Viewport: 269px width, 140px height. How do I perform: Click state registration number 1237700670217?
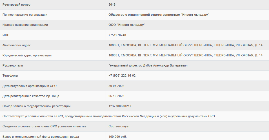(x=120, y=106)
